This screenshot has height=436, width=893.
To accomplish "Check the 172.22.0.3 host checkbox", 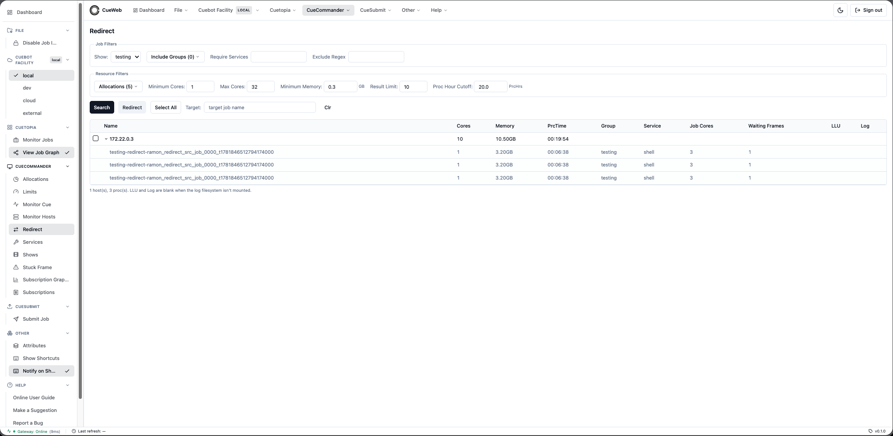I will pyautogui.click(x=95, y=138).
